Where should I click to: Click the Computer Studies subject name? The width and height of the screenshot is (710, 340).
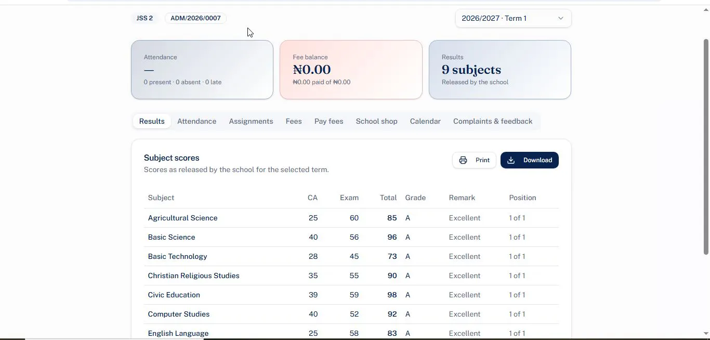pyautogui.click(x=179, y=314)
